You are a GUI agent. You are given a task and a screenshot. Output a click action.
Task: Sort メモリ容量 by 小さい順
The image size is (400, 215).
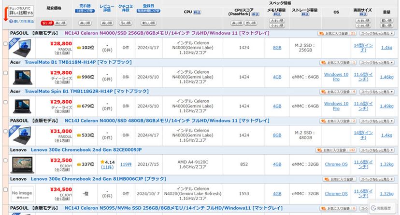[x=277, y=26]
